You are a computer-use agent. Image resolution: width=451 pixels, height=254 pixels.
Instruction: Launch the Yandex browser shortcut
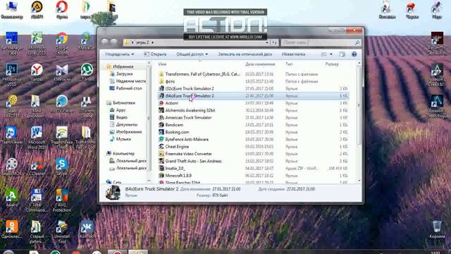[37, 73]
